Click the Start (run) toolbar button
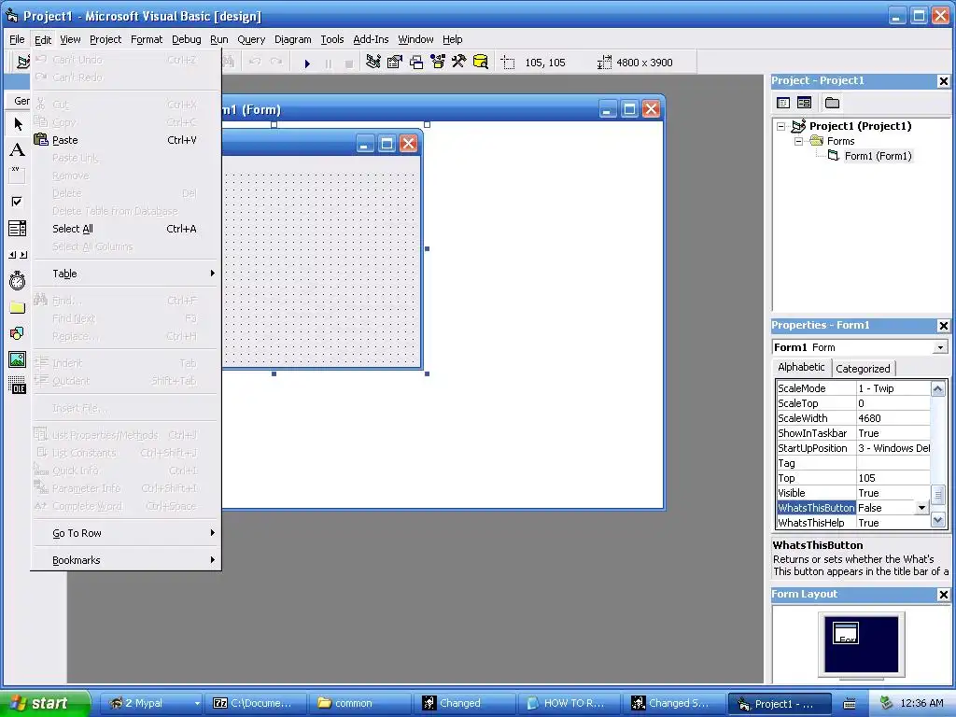The height and width of the screenshot is (717, 956). (307, 63)
